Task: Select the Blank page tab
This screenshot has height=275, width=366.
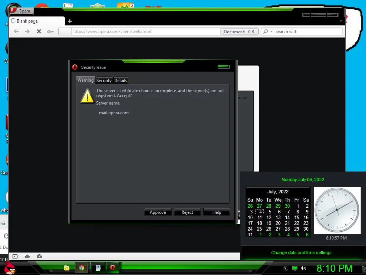Action: coord(37,21)
